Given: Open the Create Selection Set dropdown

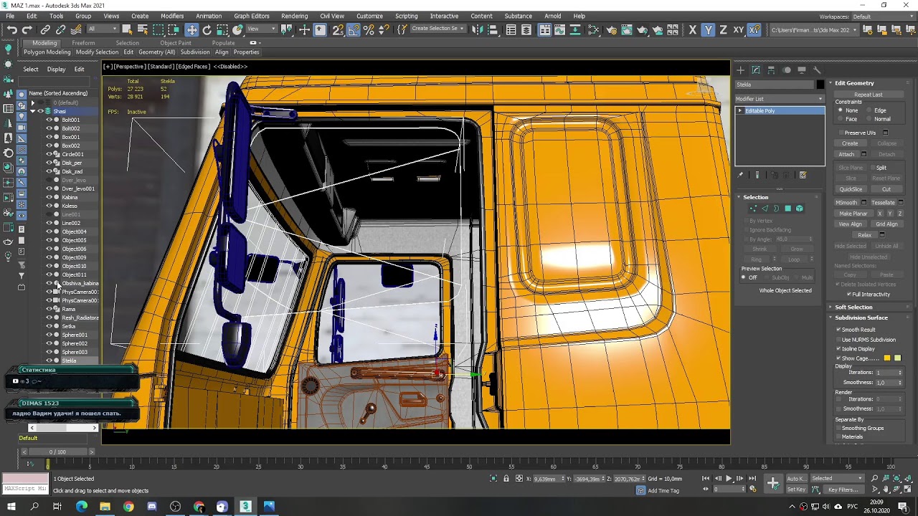Looking at the screenshot, I should click(437, 29).
